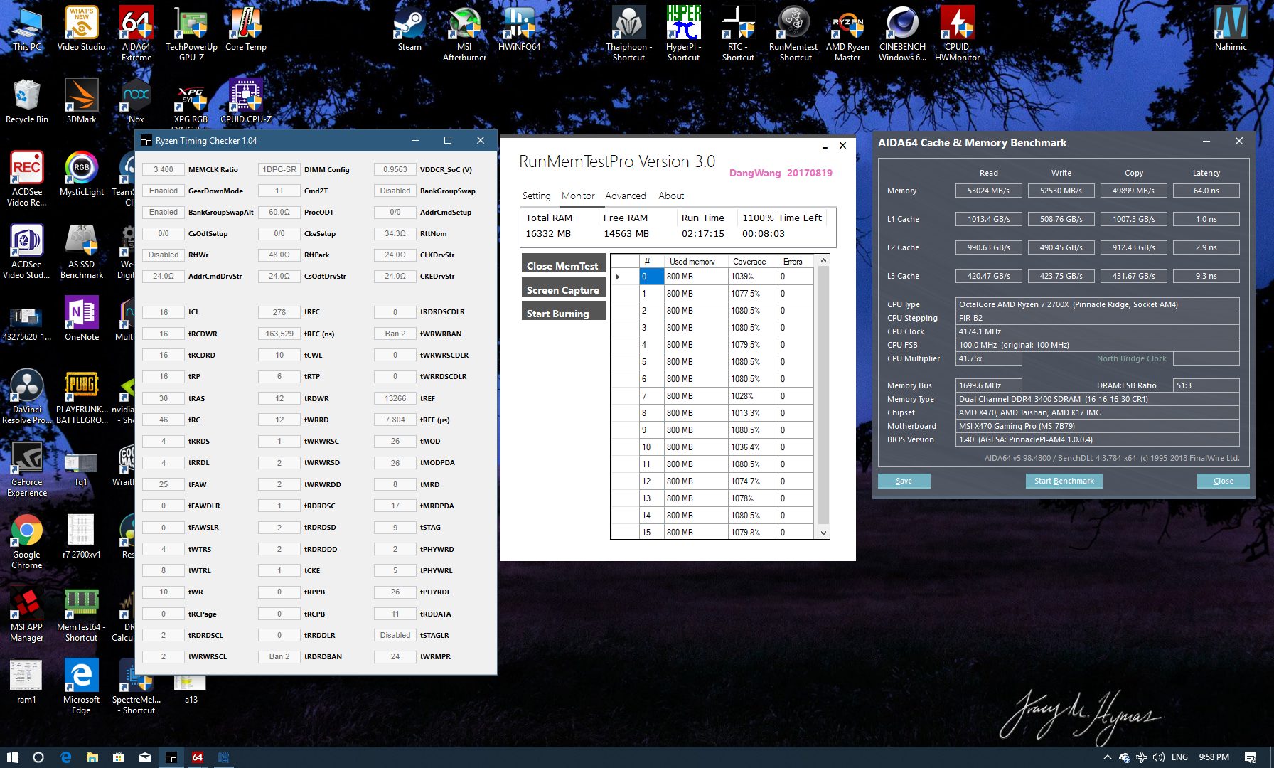
Task: Launch Thaiphoon shortcut on desktop
Action: pyautogui.click(x=628, y=33)
